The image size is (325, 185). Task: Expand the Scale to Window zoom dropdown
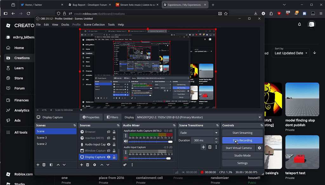tap(81, 110)
